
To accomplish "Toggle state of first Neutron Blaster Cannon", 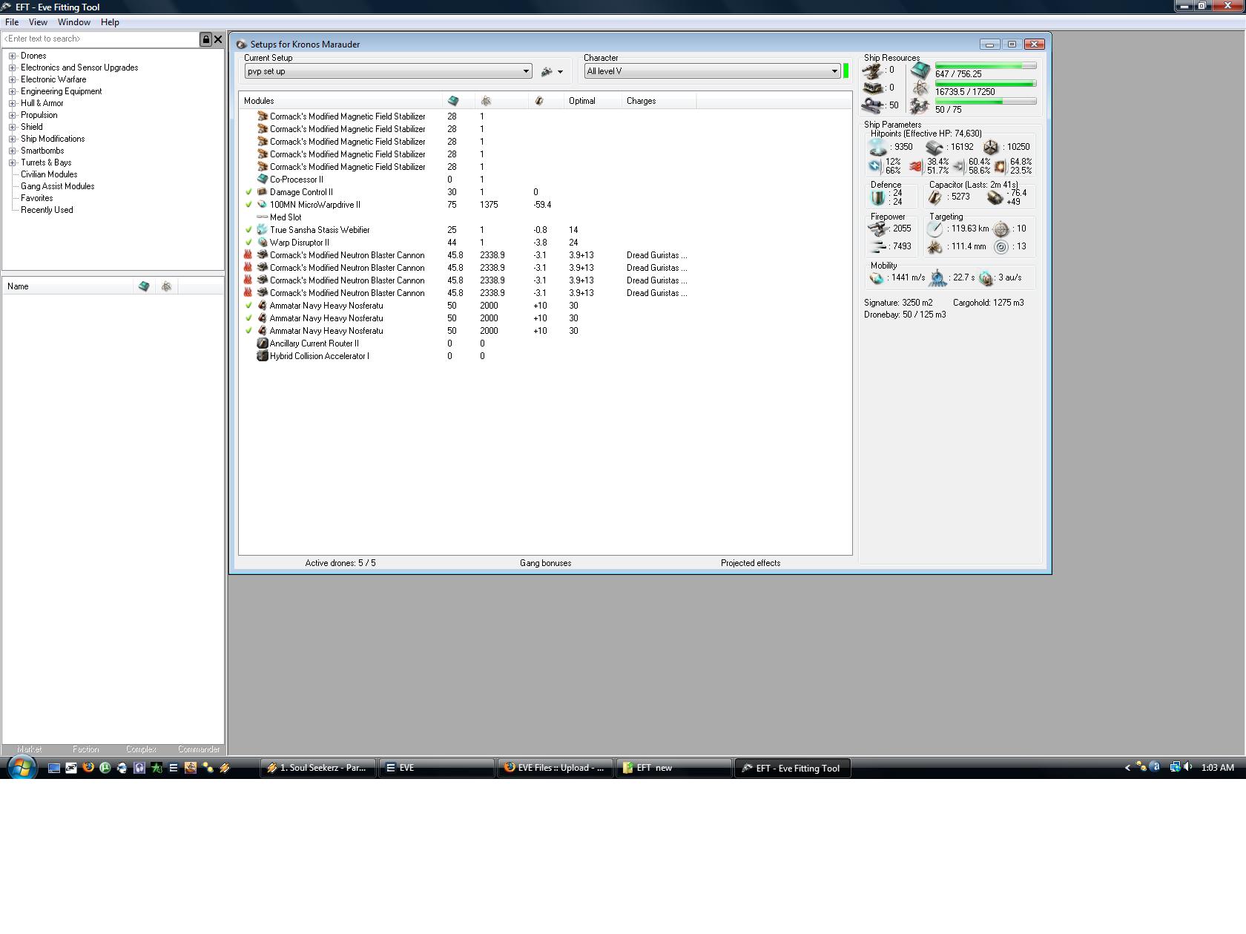I will point(248,255).
